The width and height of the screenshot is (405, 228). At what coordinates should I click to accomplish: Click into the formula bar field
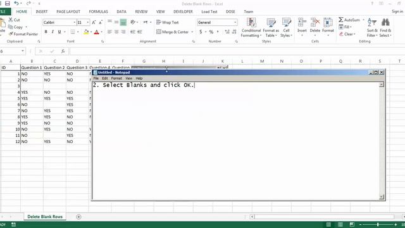click(x=237, y=51)
